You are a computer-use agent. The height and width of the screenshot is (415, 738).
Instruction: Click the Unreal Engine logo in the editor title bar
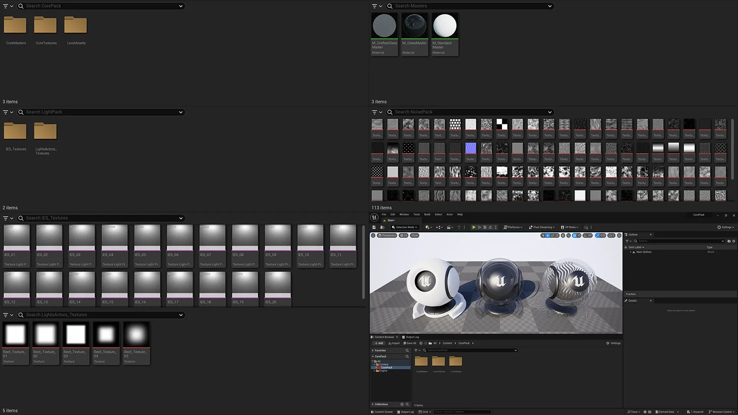pyautogui.click(x=374, y=217)
